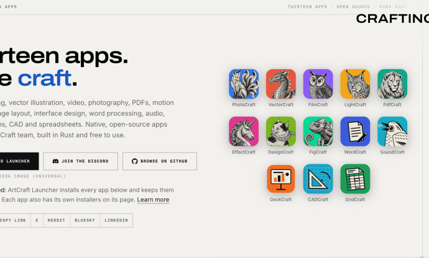Share the page on Bluesky
This screenshot has width=429, height=258.
click(85, 220)
